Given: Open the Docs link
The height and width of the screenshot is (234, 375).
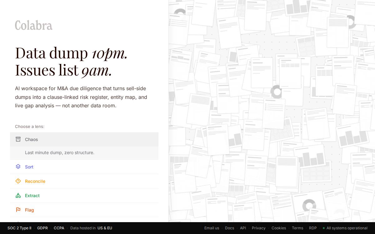Looking at the screenshot, I should click(x=229, y=228).
